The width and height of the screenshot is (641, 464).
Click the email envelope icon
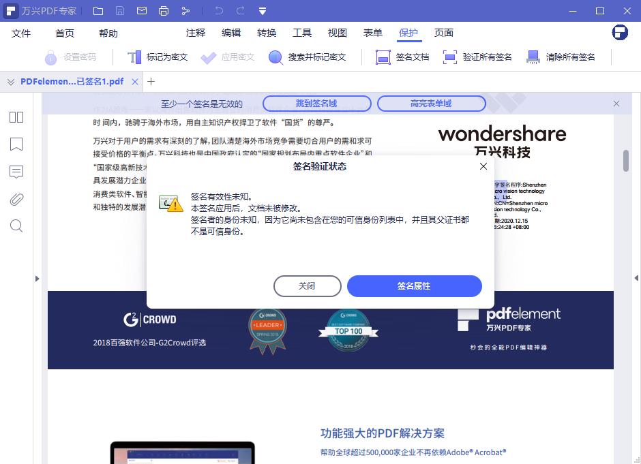(142, 11)
